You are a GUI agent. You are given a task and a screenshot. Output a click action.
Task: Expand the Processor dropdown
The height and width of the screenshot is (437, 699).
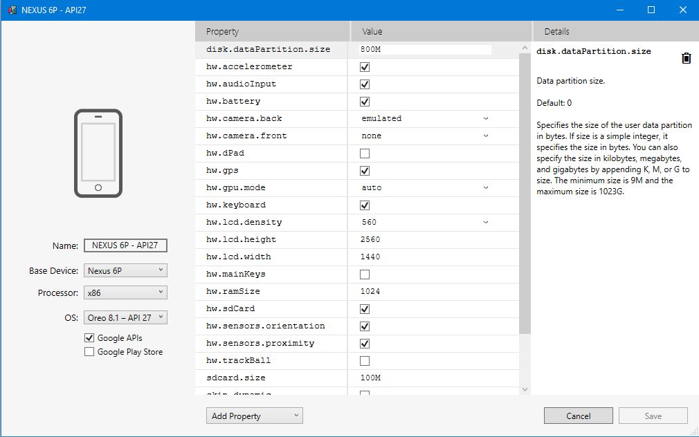tap(125, 292)
